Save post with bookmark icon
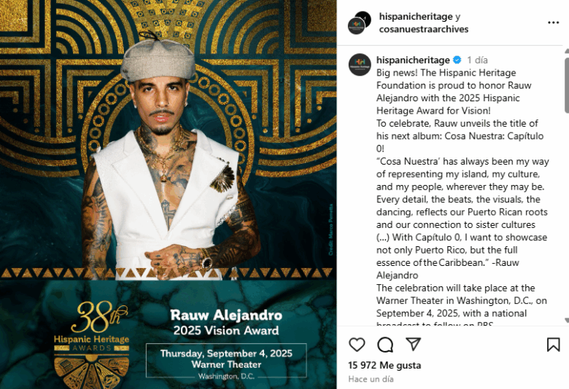 point(554,345)
